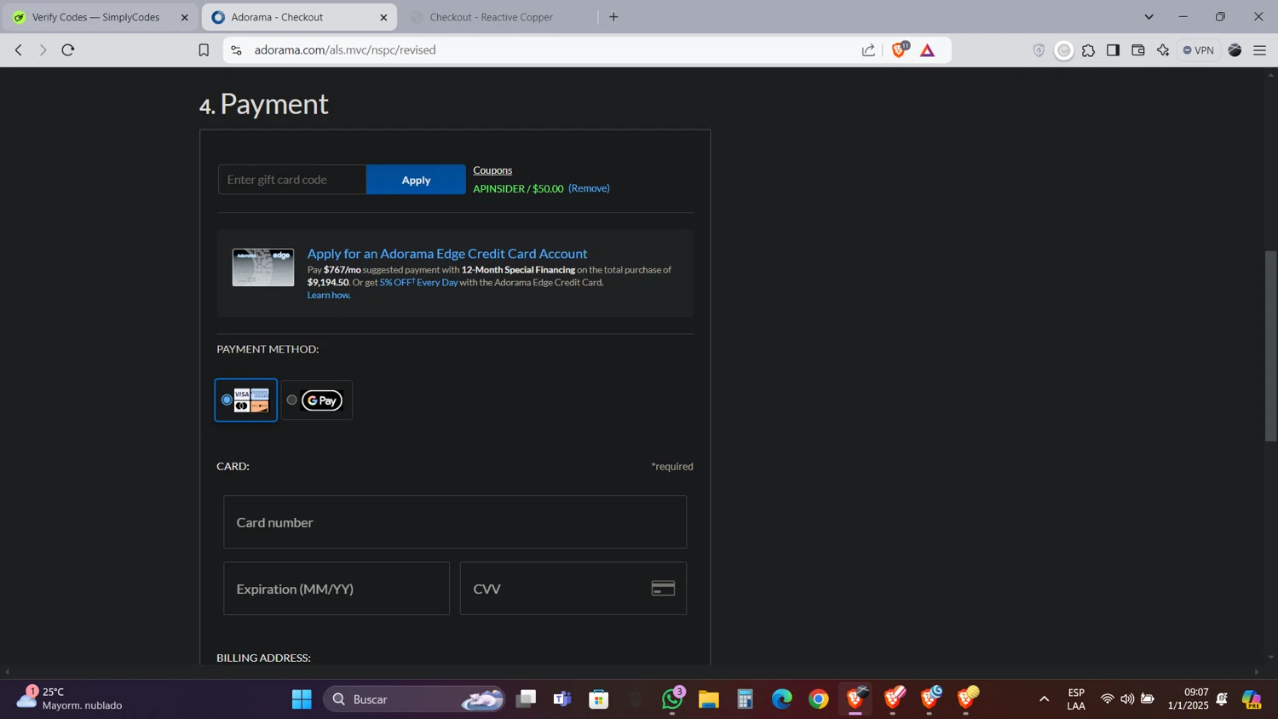Viewport: 1278px width, 719px height.
Task: Open site information icon in address bar
Action: click(237, 50)
